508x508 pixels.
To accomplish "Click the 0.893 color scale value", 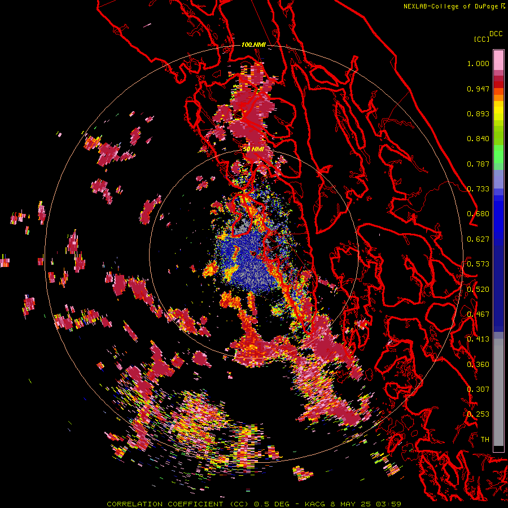I will point(478,113).
